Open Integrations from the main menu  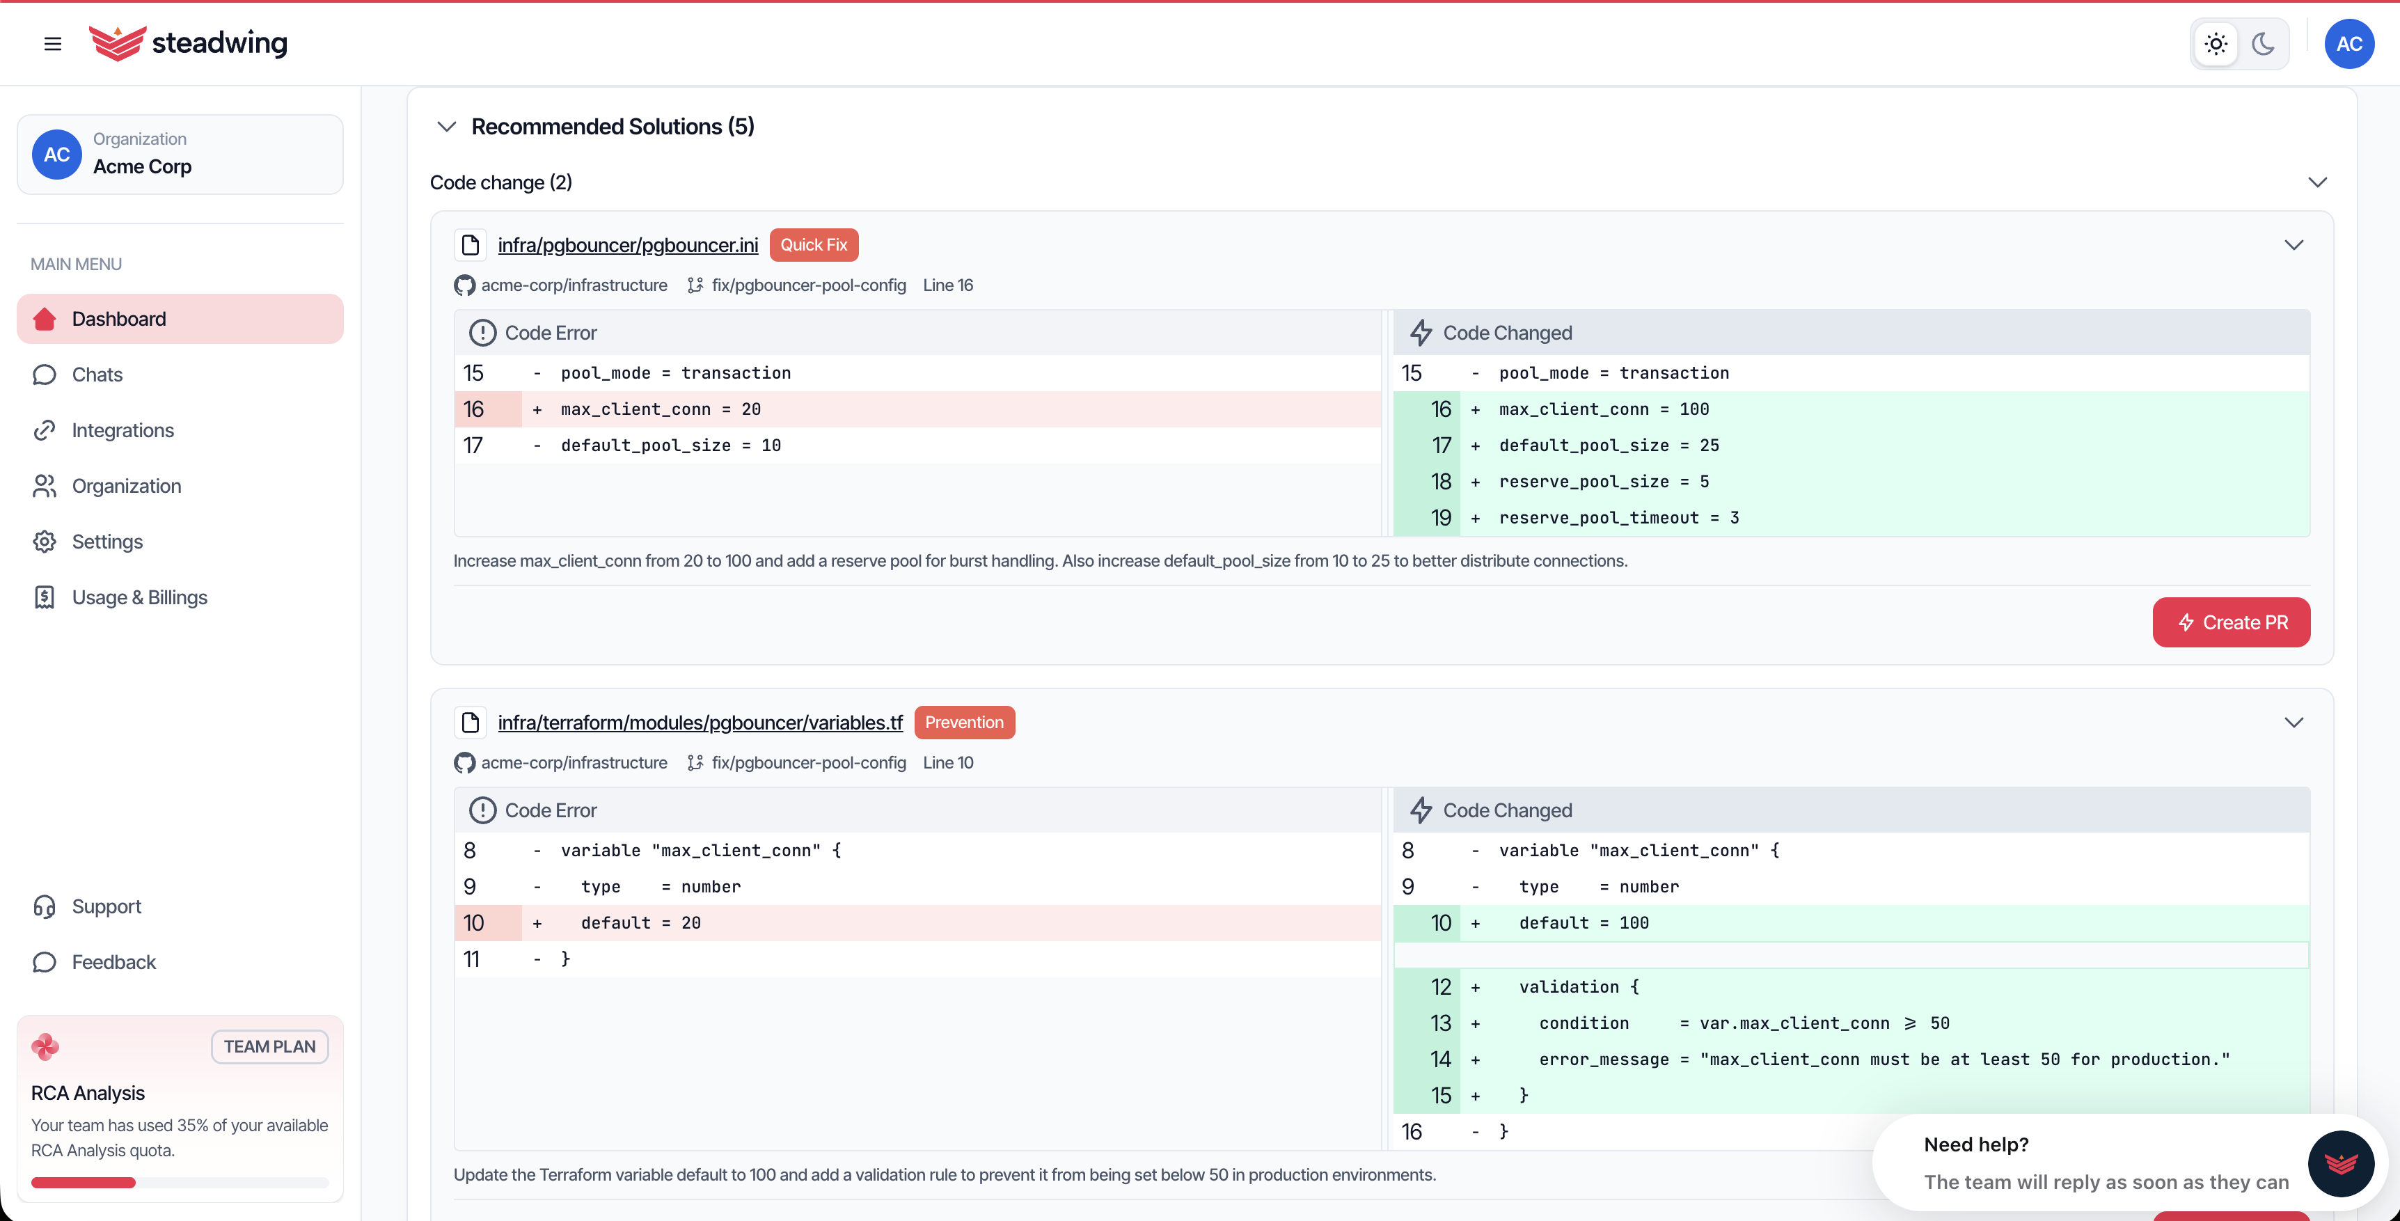122,430
